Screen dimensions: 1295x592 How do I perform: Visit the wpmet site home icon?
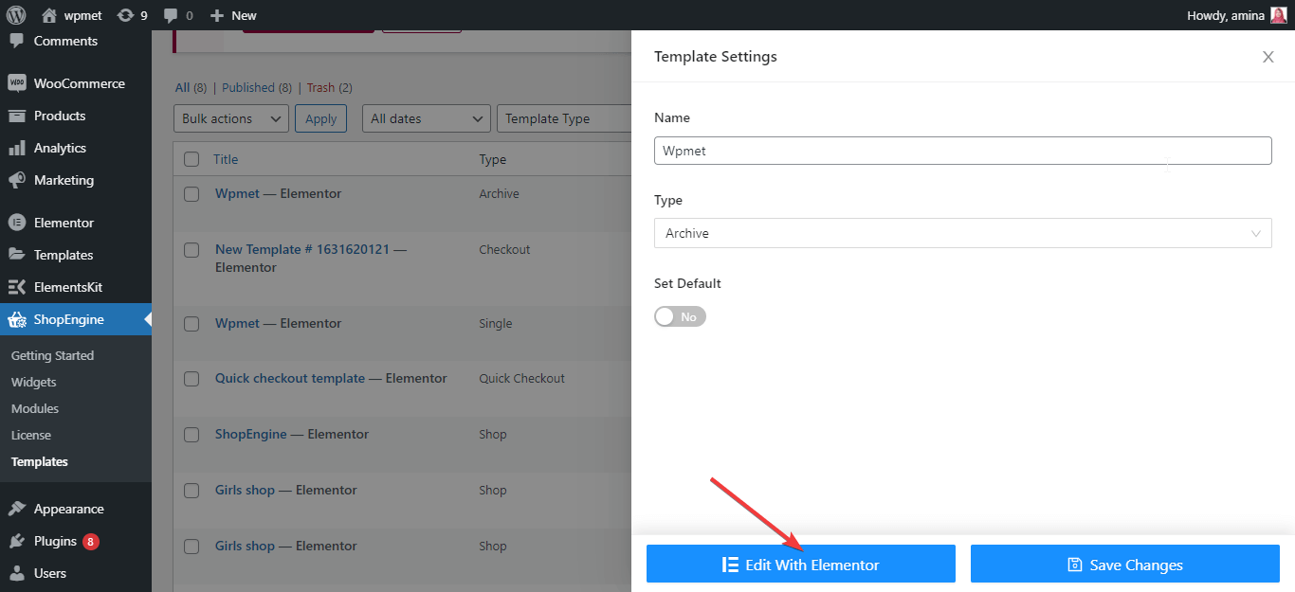(49, 15)
